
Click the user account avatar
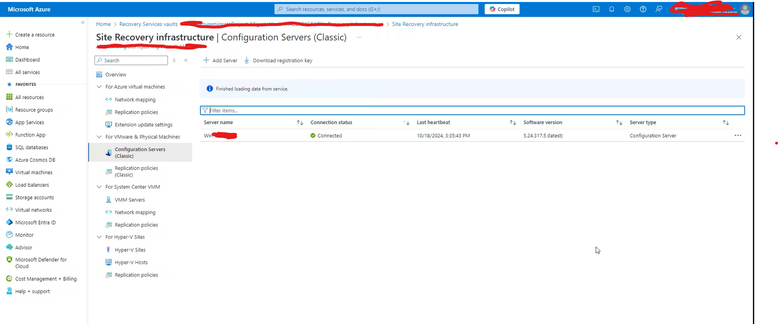[x=745, y=9]
